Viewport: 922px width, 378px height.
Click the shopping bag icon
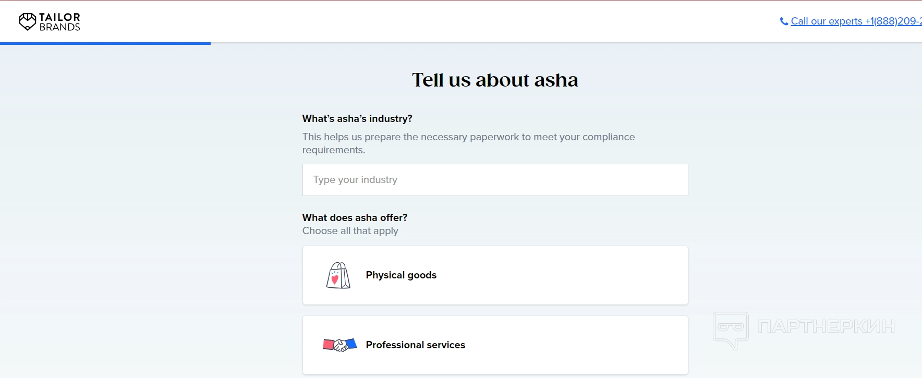[x=338, y=275]
